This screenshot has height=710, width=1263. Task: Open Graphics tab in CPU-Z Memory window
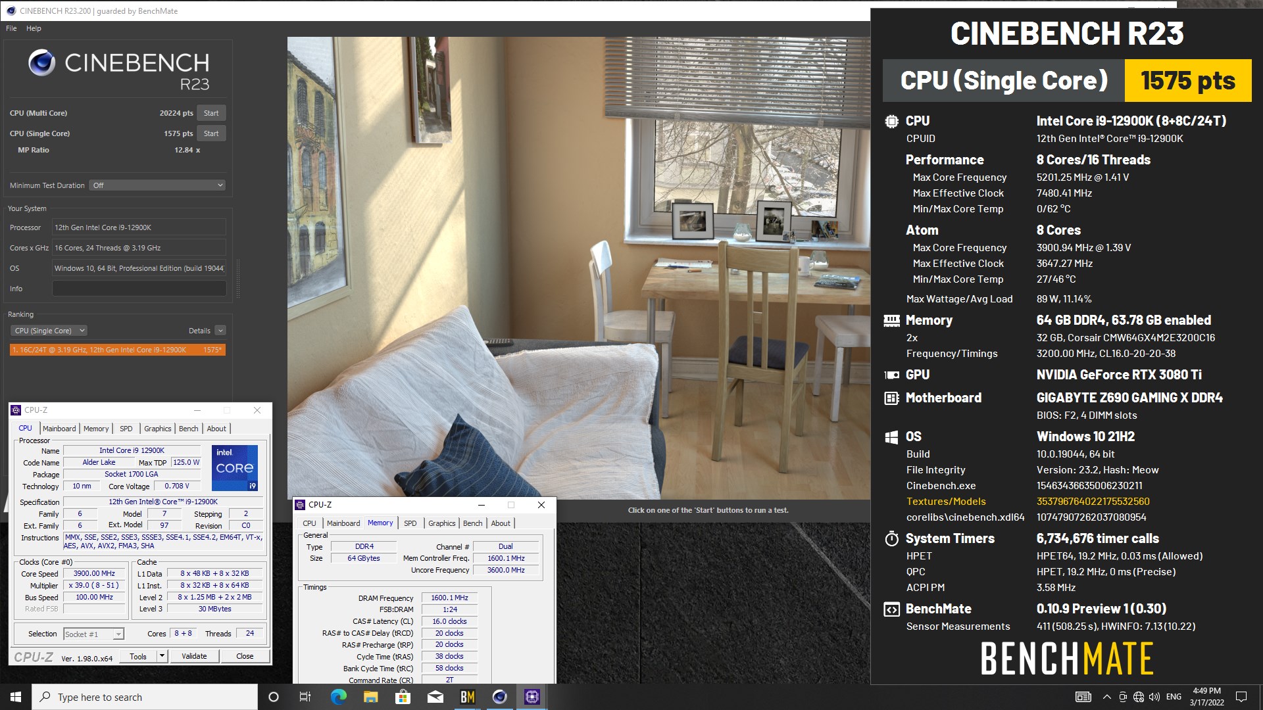[x=442, y=523]
